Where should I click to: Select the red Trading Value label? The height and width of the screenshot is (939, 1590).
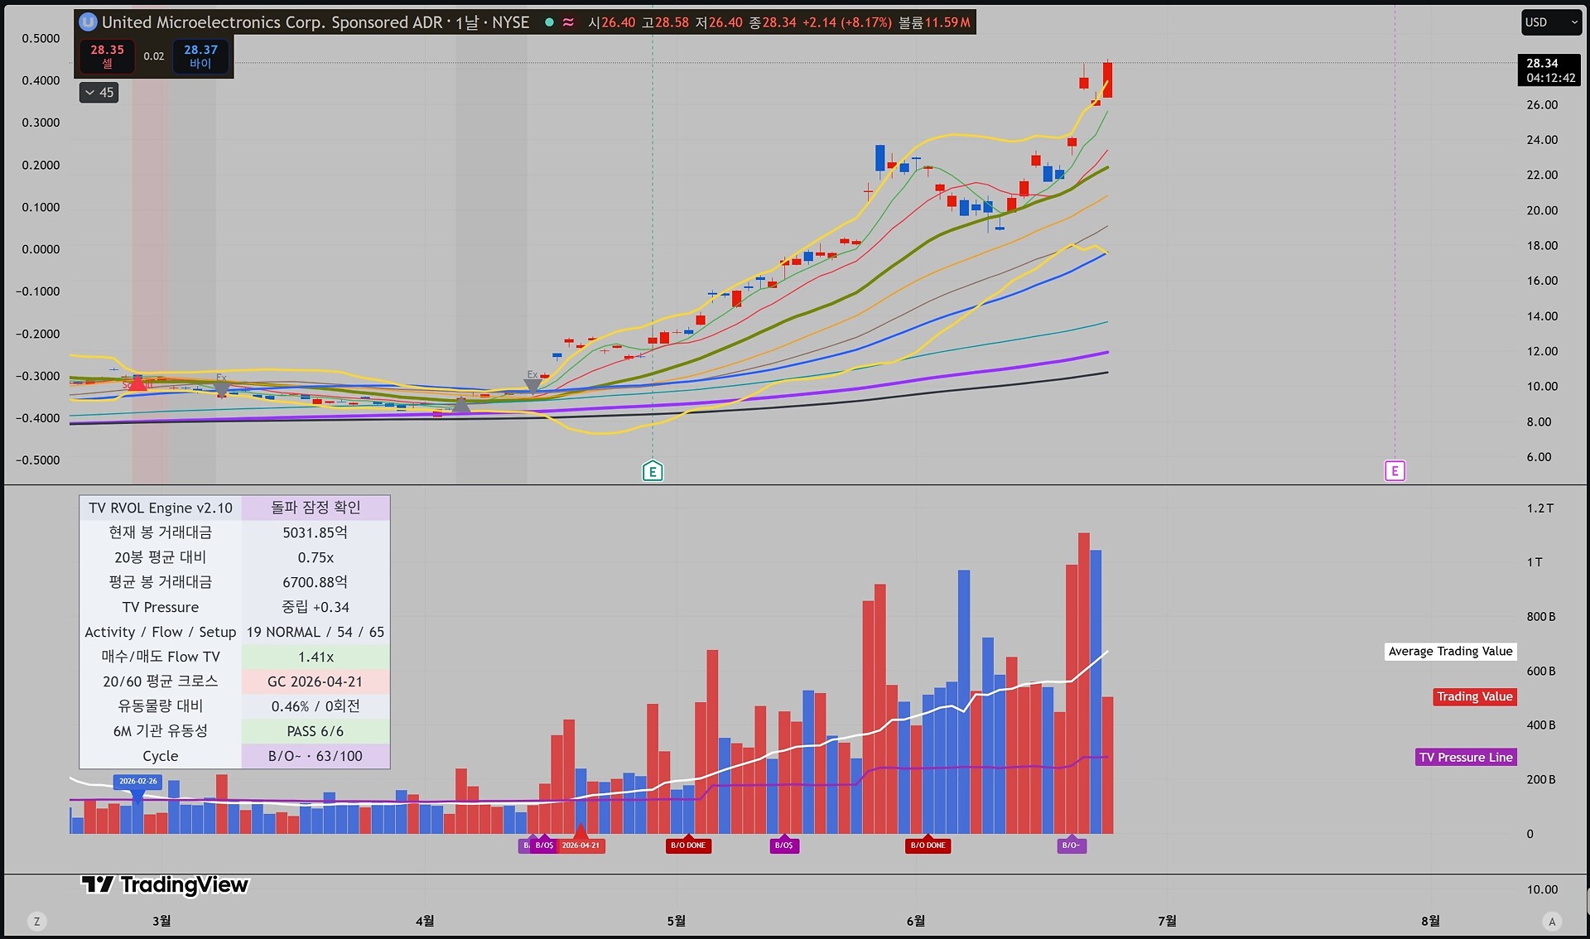[x=1475, y=697]
